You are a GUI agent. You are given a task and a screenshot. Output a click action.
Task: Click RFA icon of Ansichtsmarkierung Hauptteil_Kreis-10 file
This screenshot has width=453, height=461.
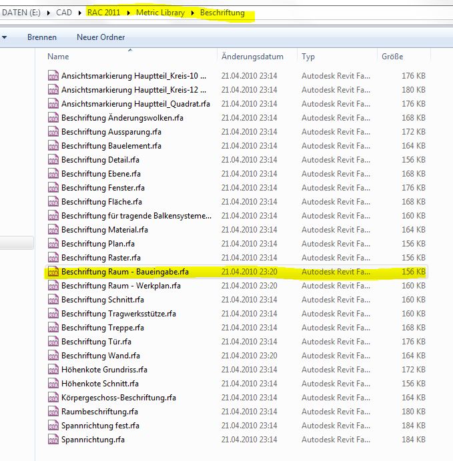click(53, 75)
